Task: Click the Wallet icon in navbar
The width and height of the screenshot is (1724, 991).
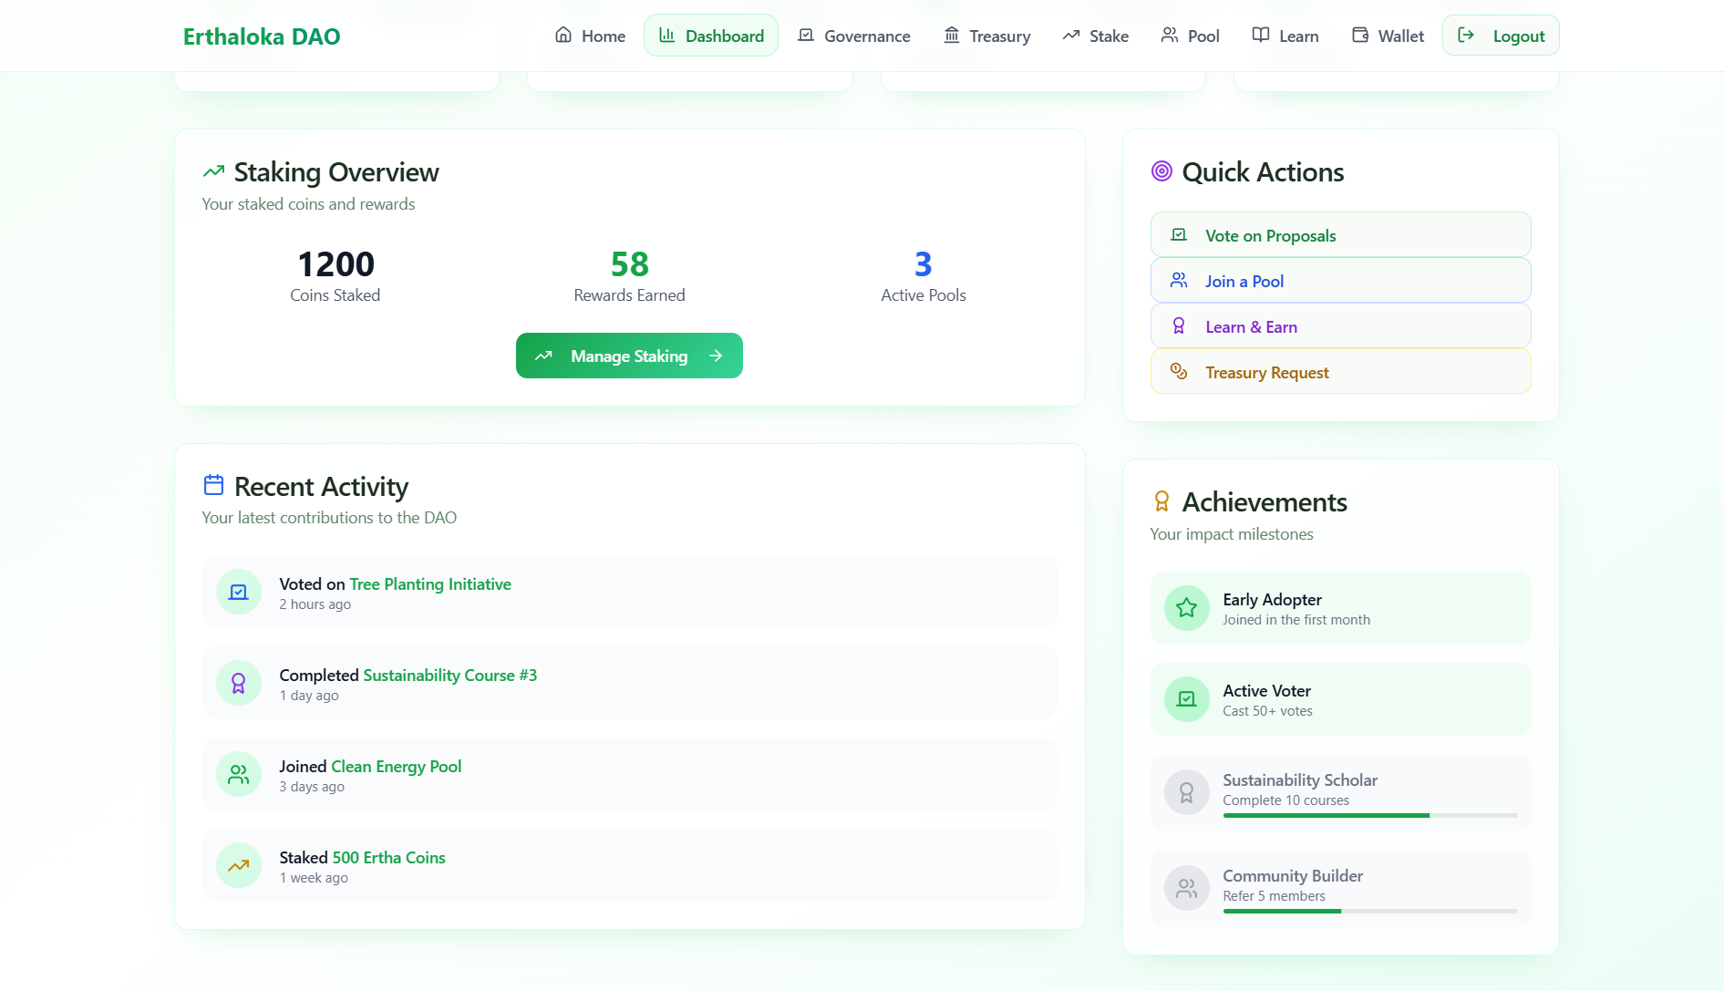Action: [1360, 36]
